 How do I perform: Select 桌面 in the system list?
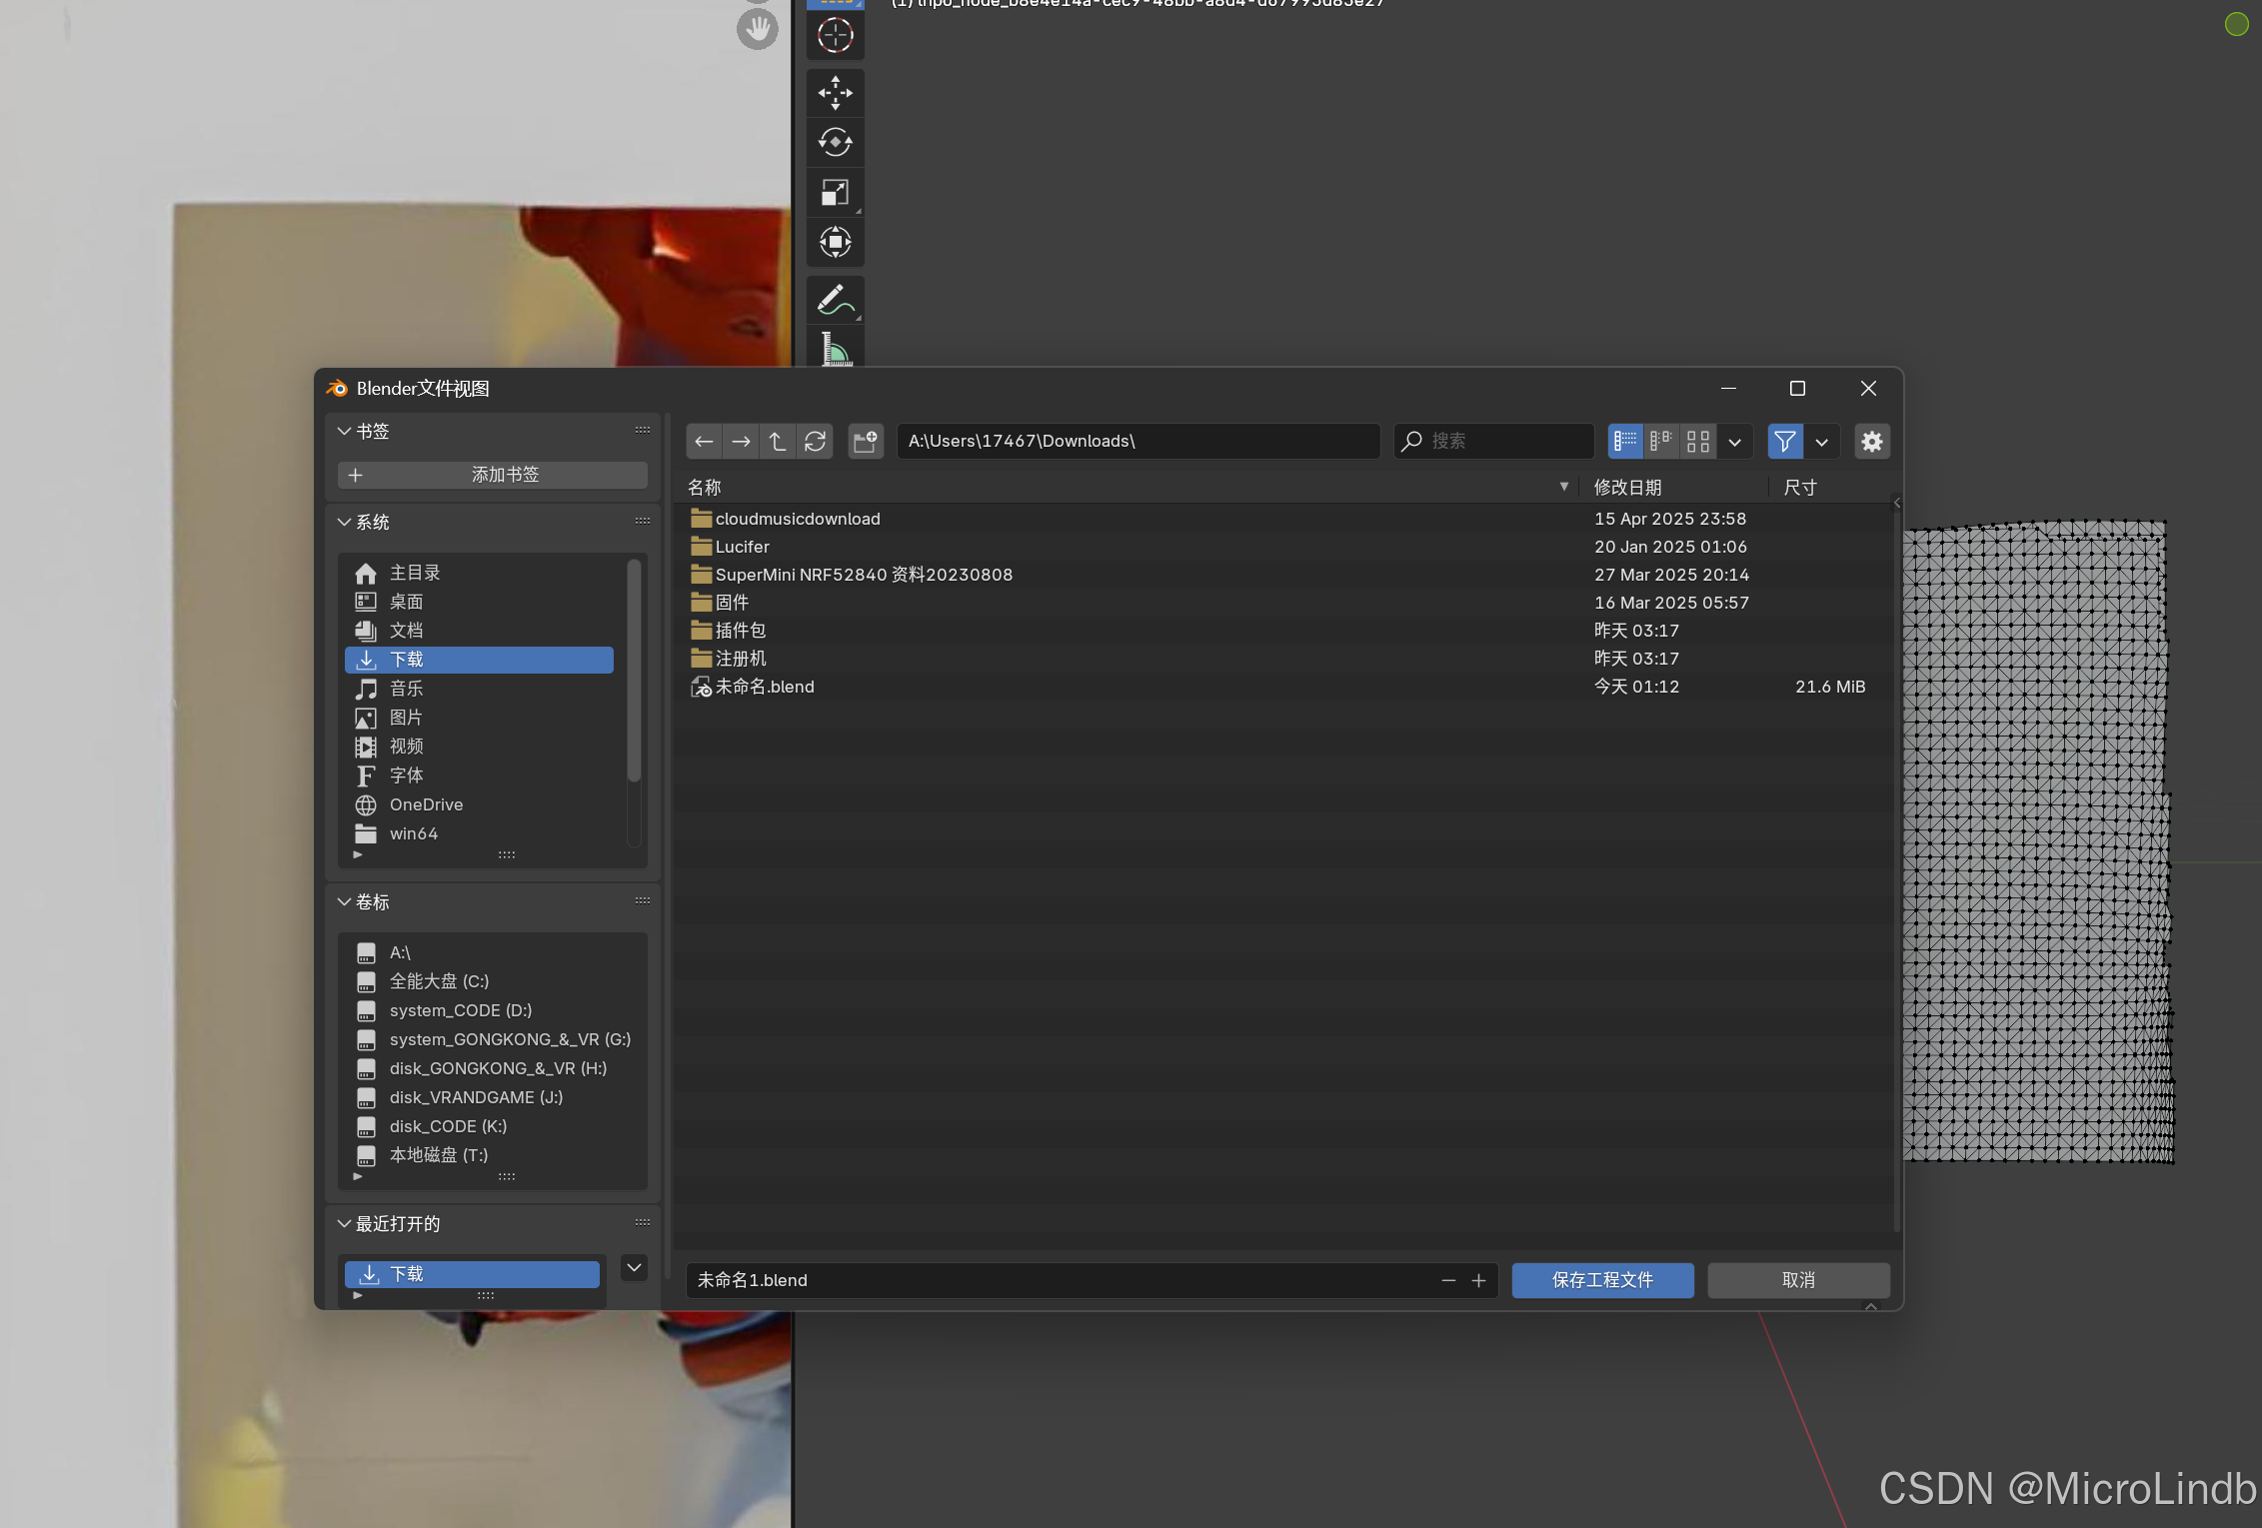(406, 602)
